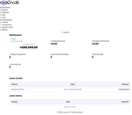The width and height of the screenshot is (132, 115).
Task: Click the Transactions refresh icon
Action: click(1, 25)
